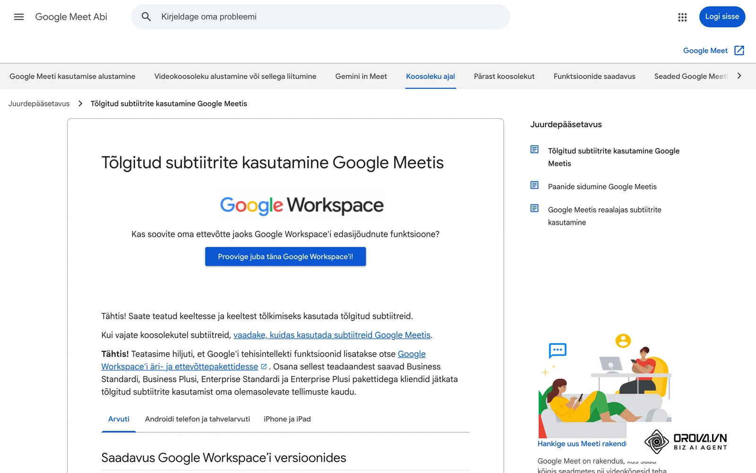Open the vaadake, kuidas kasutada subtiitreid link

tap(332, 335)
